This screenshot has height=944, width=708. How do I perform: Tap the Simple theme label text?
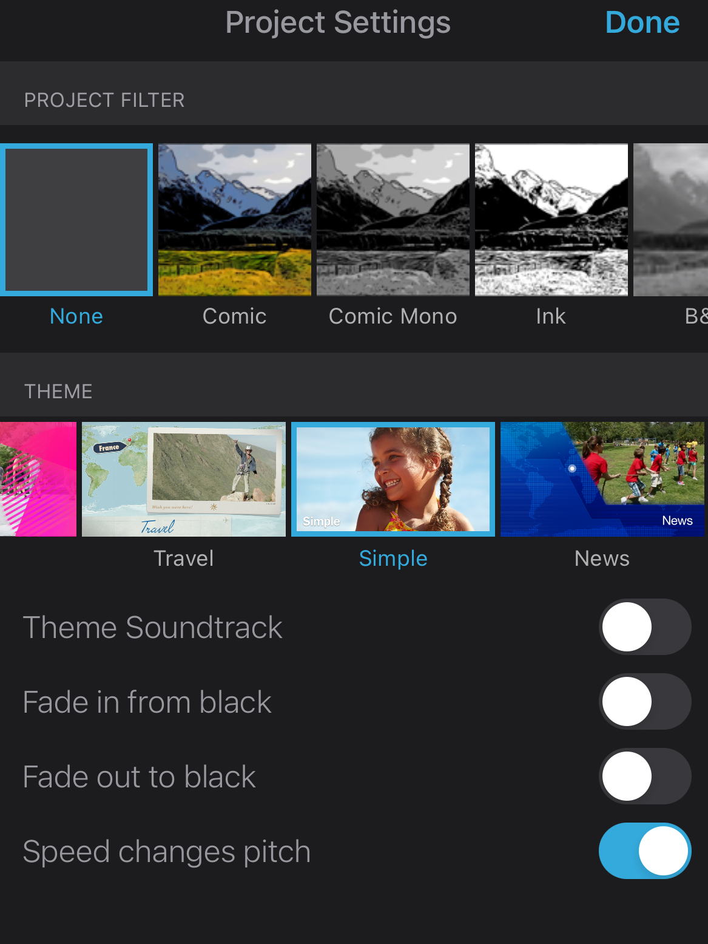393,559
